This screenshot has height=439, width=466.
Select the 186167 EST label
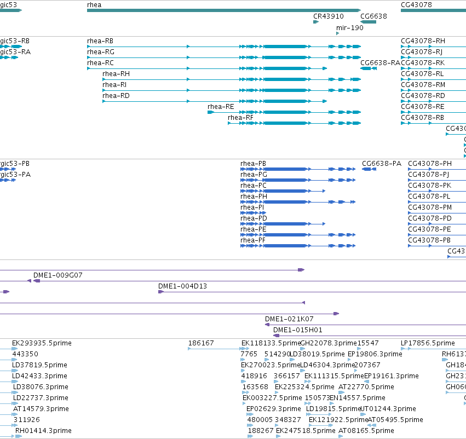[x=201, y=343]
